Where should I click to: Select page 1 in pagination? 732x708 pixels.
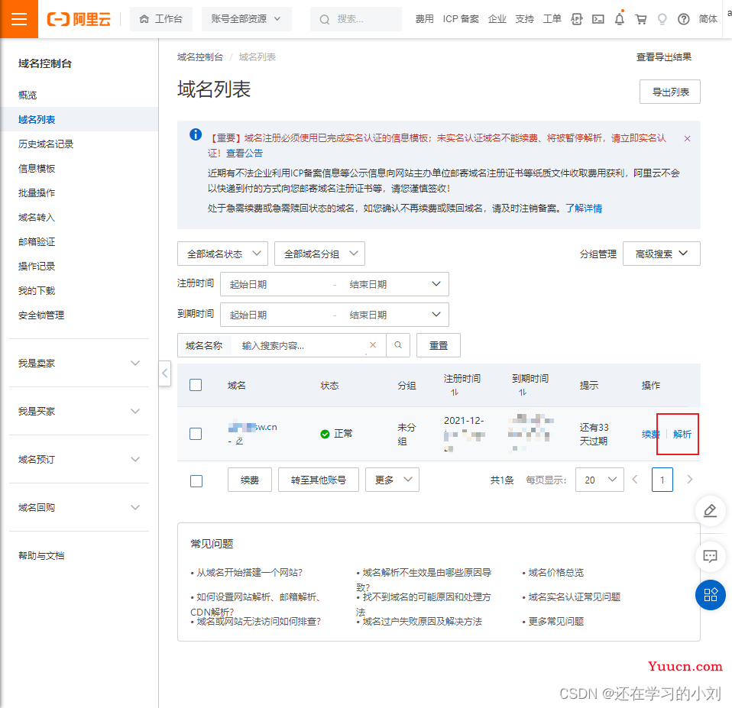662,480
